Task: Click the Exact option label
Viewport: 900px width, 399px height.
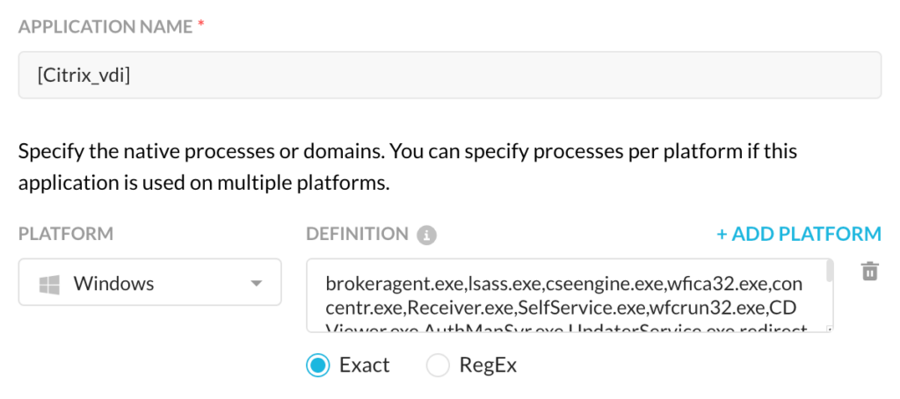Action: pos(365,365)
